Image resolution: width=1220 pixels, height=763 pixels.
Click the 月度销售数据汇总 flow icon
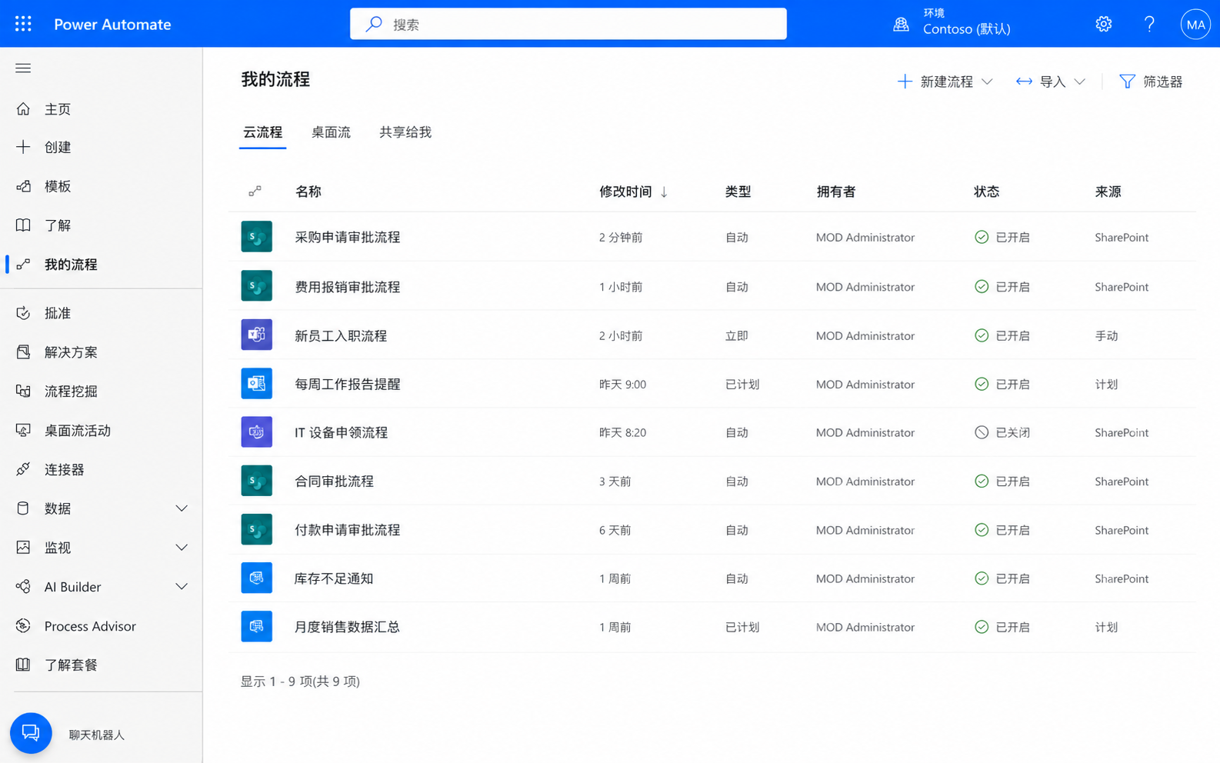tap(256, 627)
